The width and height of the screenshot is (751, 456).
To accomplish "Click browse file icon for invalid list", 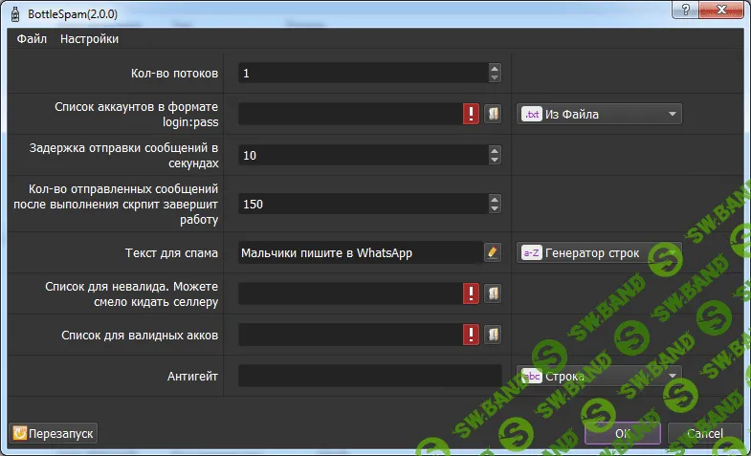I will click(494, 293).
